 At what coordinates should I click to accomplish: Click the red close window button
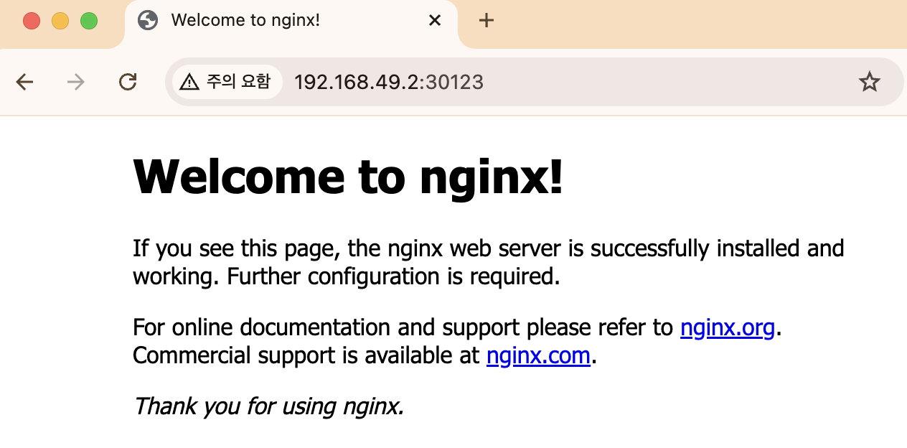tap(32, 21)
